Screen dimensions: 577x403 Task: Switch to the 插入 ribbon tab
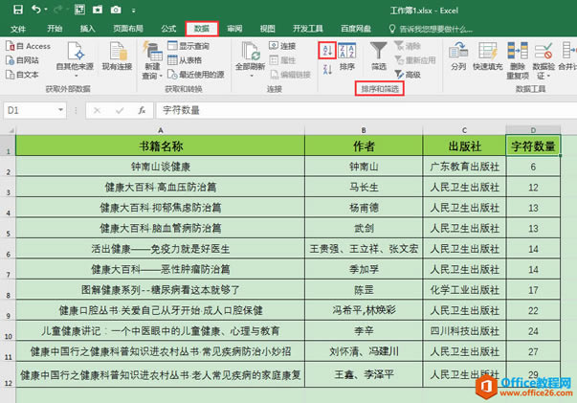(87, 29)
